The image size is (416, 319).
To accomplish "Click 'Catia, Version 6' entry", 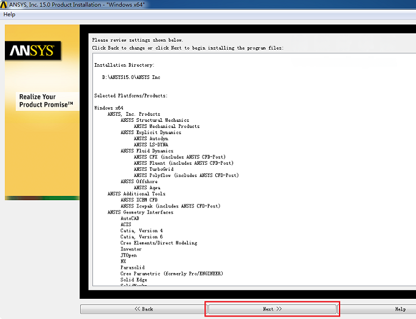I will 142,237.
